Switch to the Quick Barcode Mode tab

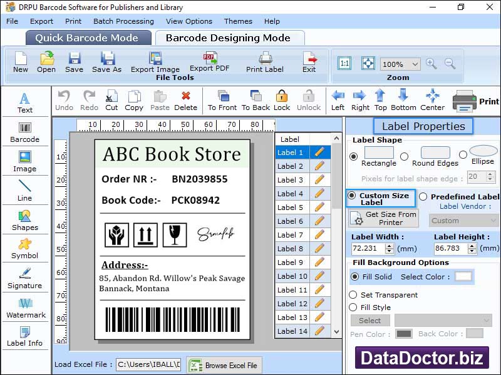point(88,38)
